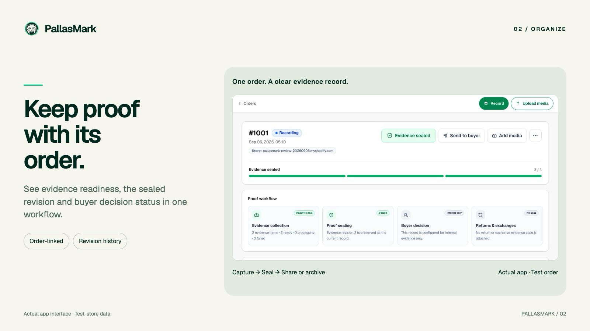This screenshot has width=590, height=331.
Task: Click the No case badge
Action: [531, 213]
